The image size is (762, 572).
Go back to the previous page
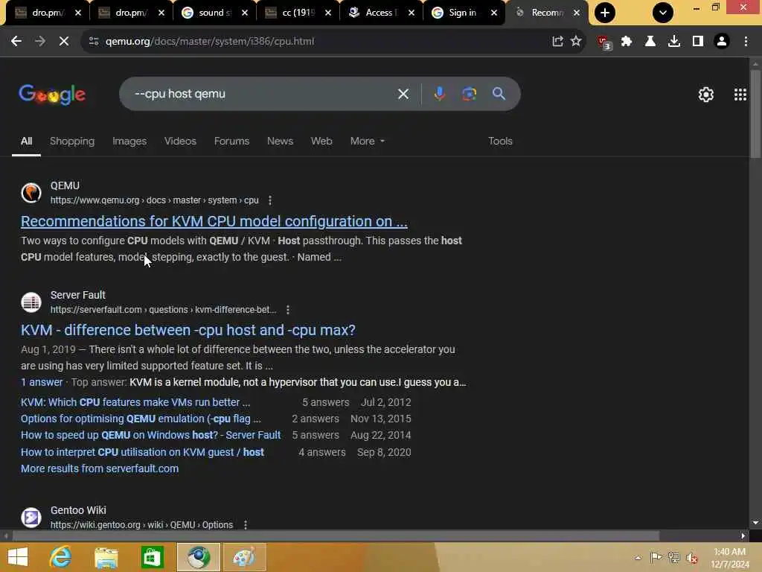[16, 42]
